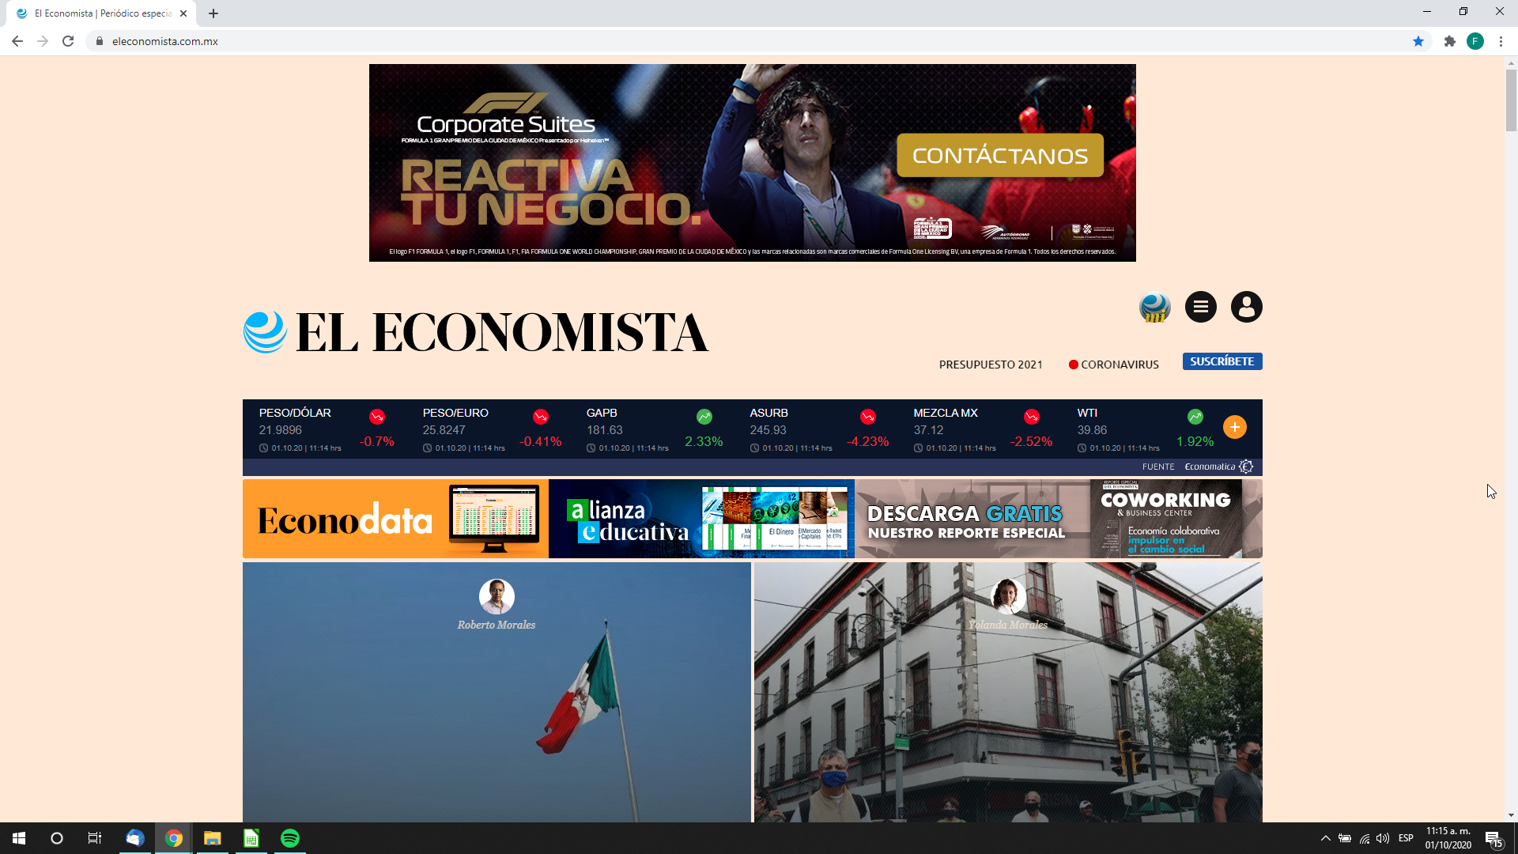Open the Presupuesto 2021 section

pyautogui.click(x=991, y=365)
